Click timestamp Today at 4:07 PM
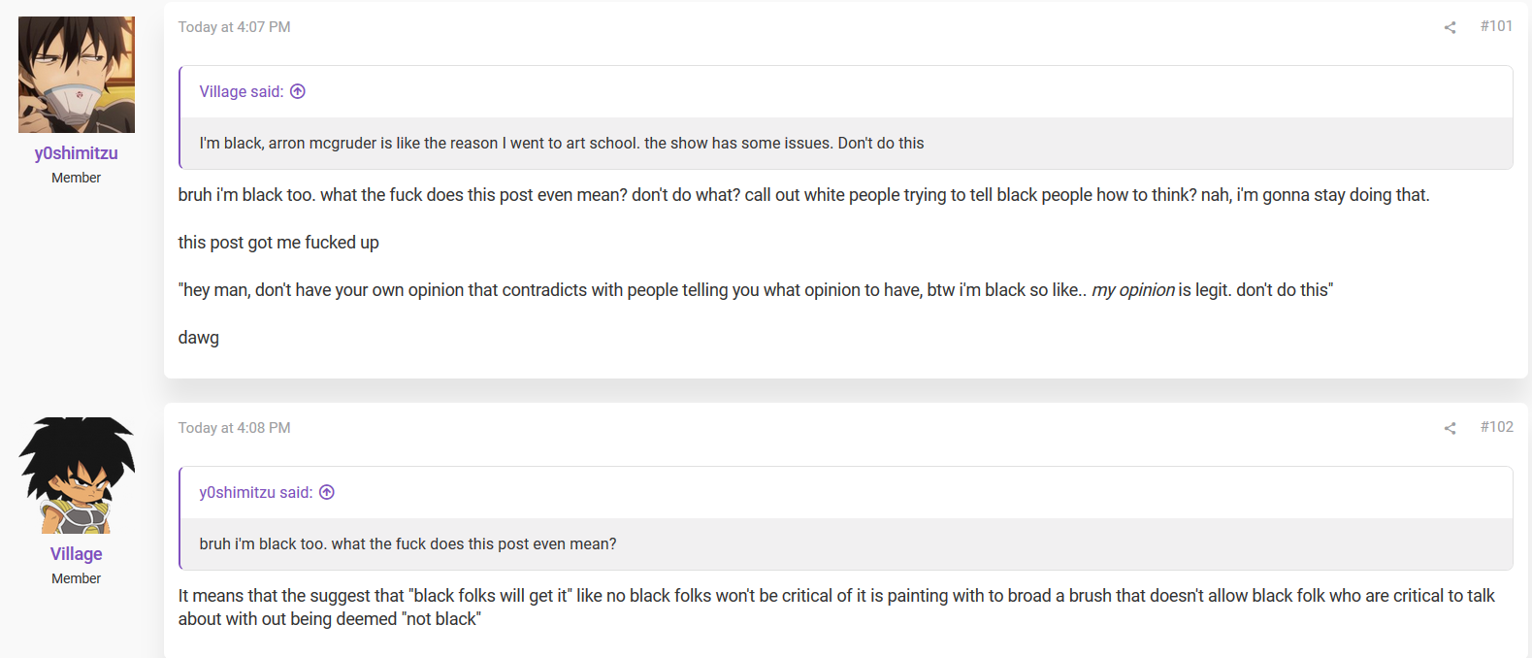 click(x=234, y=27)
